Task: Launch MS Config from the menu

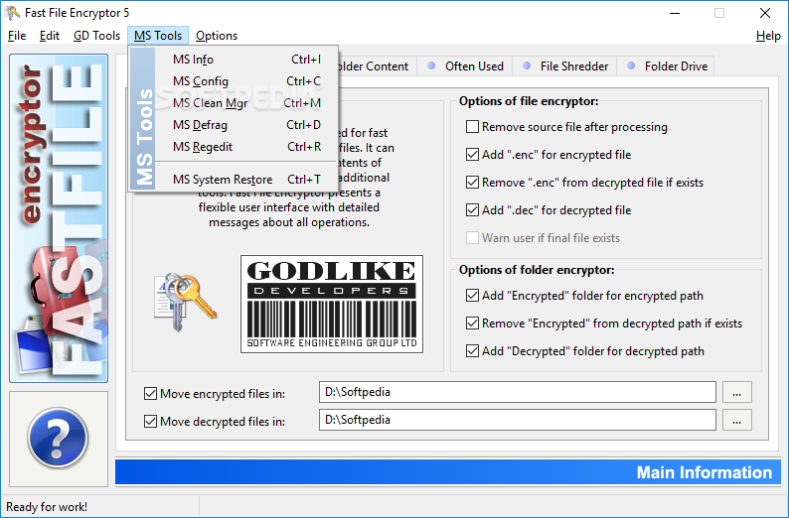Action: [246, 81]
